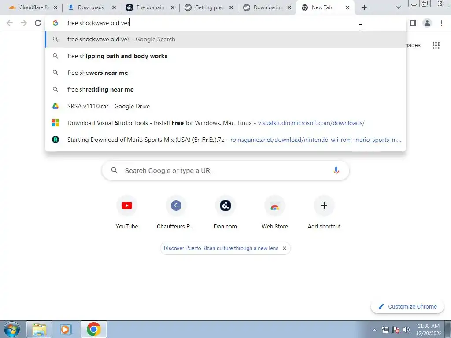
Task: Click Add shortcut
Action: point(324,212)
